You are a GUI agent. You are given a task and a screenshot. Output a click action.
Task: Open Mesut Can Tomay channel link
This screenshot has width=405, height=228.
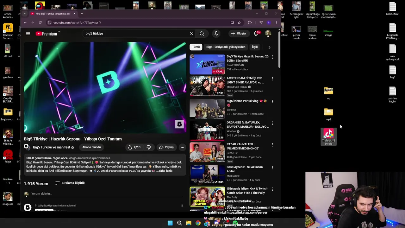tap(237, 87)
